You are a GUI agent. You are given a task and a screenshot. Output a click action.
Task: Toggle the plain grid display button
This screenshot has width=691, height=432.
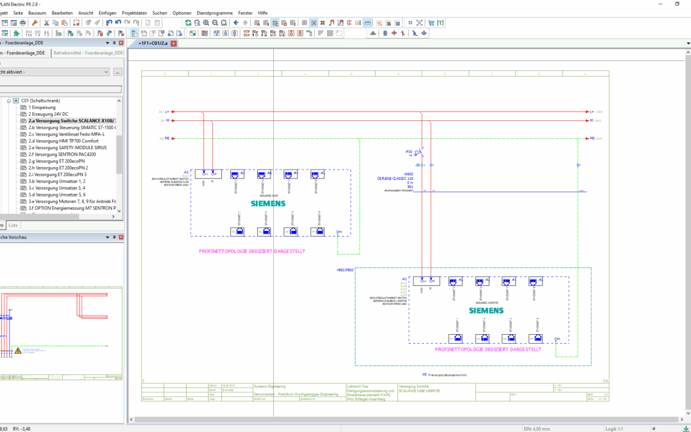(304, 23)
